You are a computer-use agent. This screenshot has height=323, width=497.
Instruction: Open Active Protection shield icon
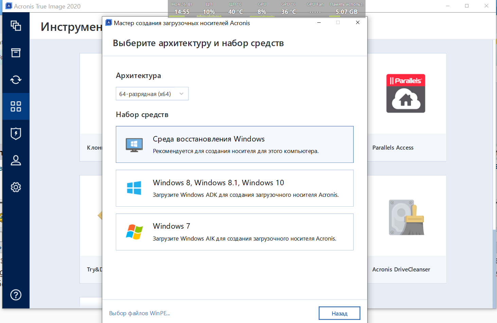[x=16, y=133]
